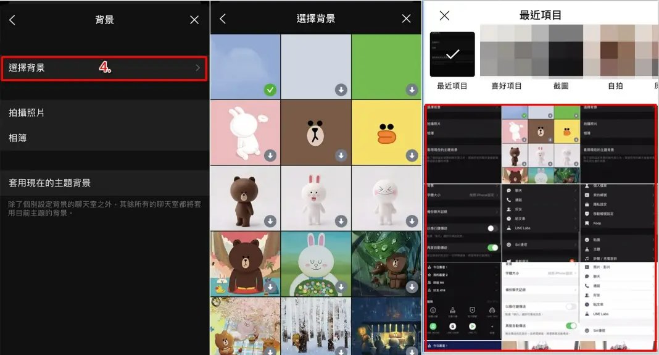Choose the brown bear face background

[x=316, y=133]
